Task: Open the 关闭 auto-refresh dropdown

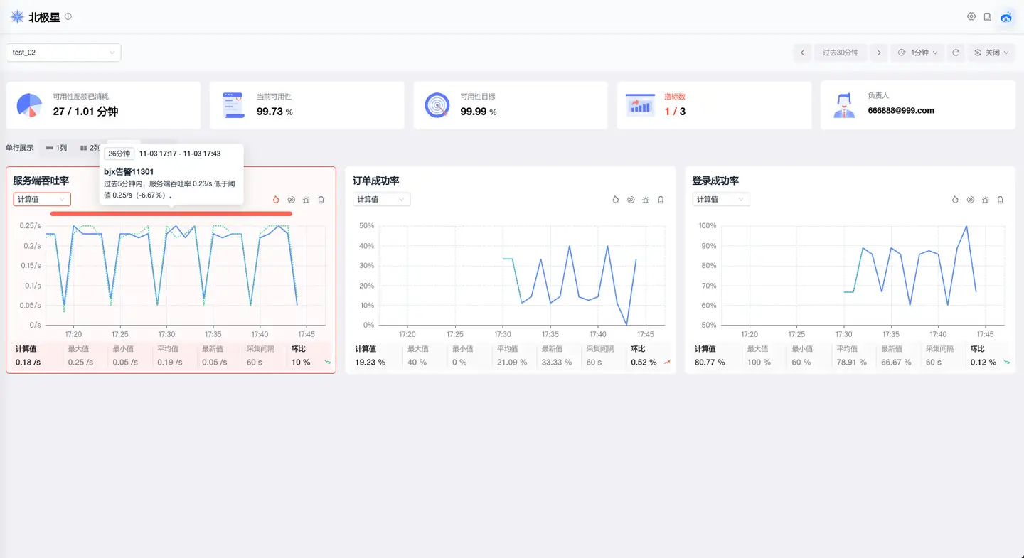Action: (x=991, y=53)
